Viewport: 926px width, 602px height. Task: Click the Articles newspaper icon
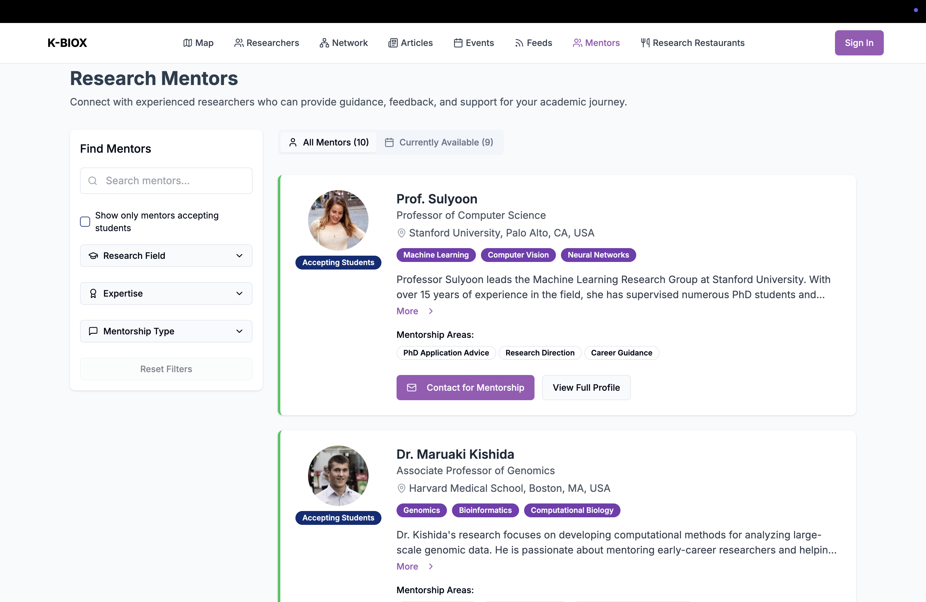(392, 43)
